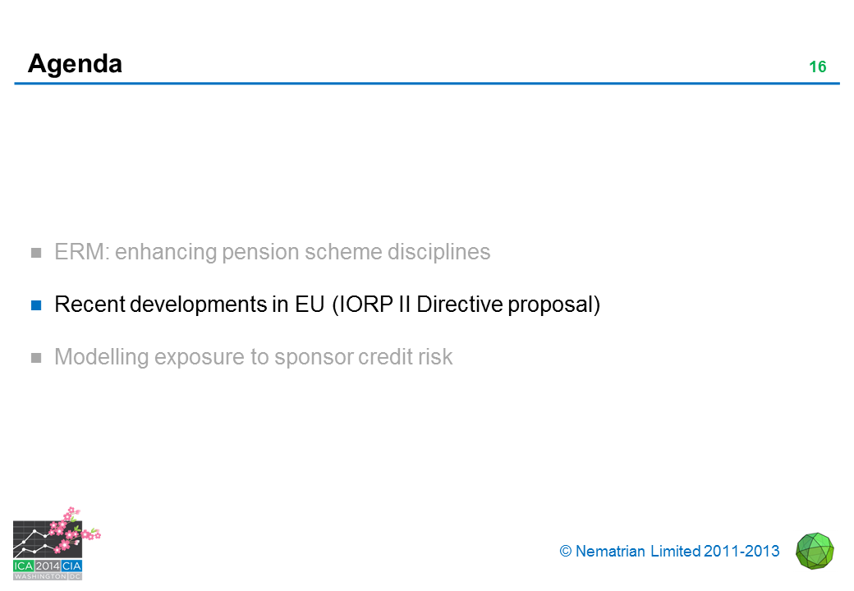Click slide number 16
The width and height of the screenshot is (854, 591).
817,67
